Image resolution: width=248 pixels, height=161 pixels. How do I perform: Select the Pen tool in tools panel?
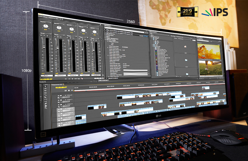(x=45, y=103)
